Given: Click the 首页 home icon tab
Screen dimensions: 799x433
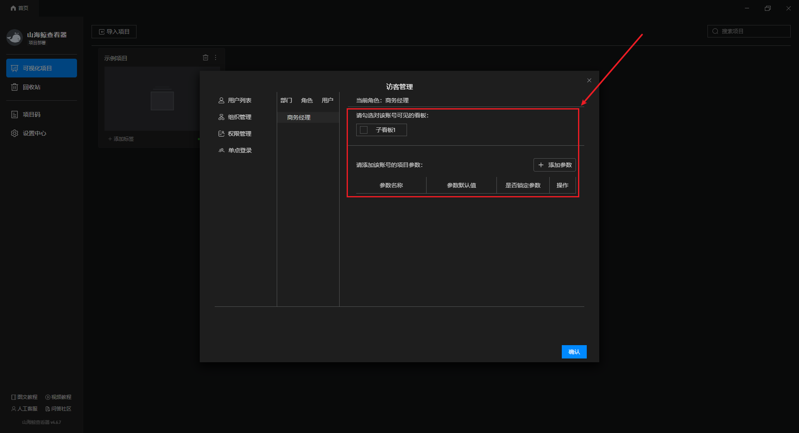Looking at the screenshot, I should 20,8.
